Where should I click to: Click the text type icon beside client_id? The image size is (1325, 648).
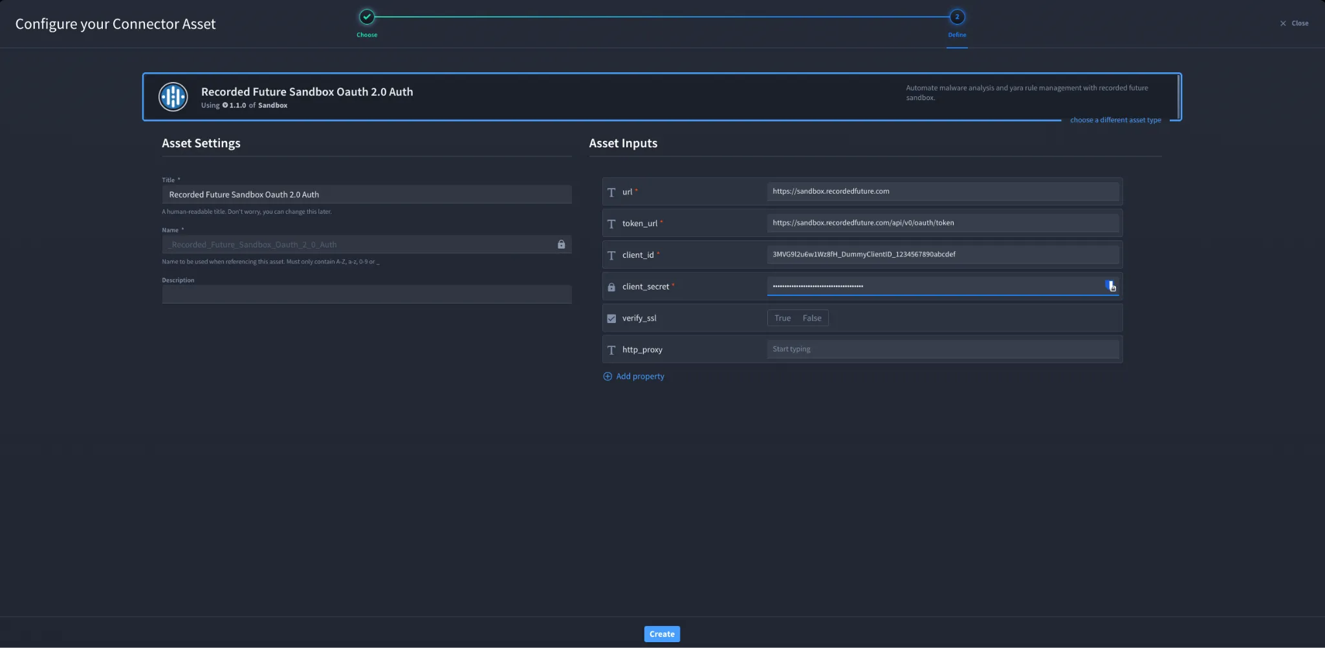[x=611, y=255]
